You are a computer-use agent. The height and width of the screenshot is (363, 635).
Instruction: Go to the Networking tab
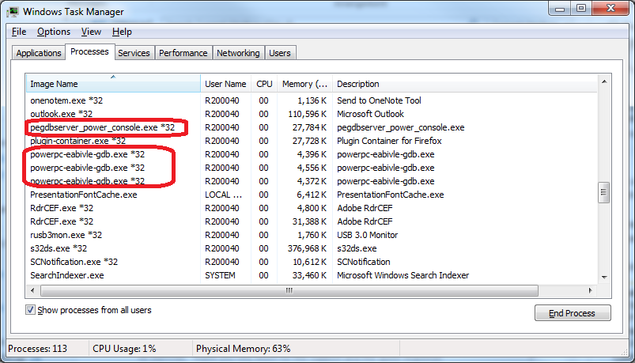click(238, 53)
